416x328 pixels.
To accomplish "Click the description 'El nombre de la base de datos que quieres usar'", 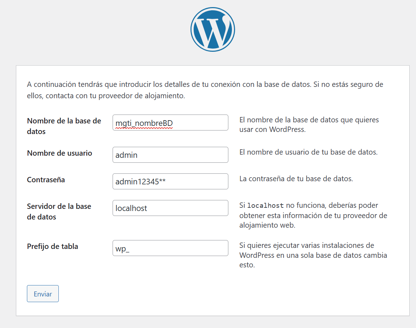I will coord(309,124).
